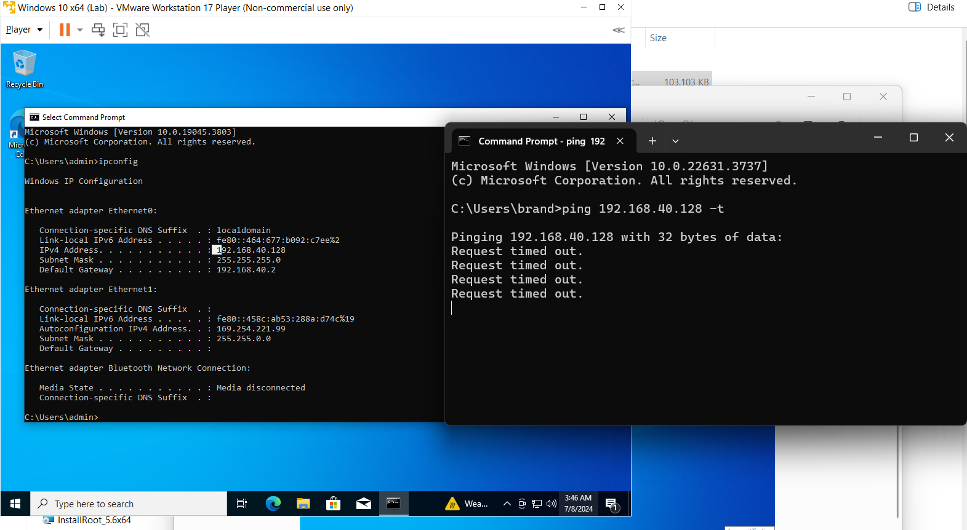Image resolution: width=967 pixels, height=530 pixels.
Task: Minimize the VMware Workstation Player window
Action: [x=584, y=7]
